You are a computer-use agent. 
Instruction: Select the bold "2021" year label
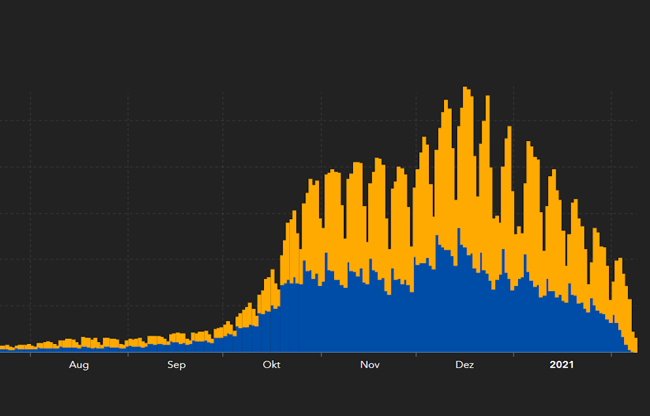pyautogui.click(x=562, y=365)
